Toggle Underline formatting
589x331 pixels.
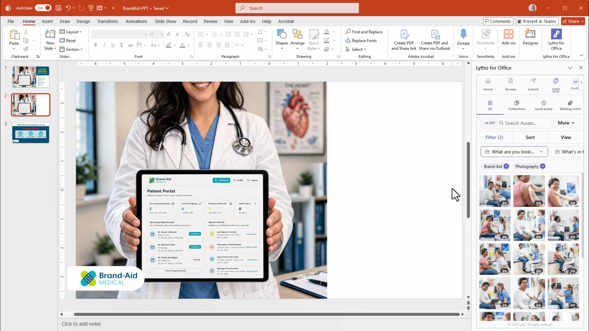tap(113, 45)
